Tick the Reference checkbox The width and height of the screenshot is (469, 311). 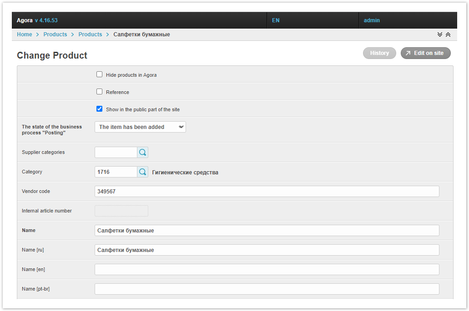100,92
